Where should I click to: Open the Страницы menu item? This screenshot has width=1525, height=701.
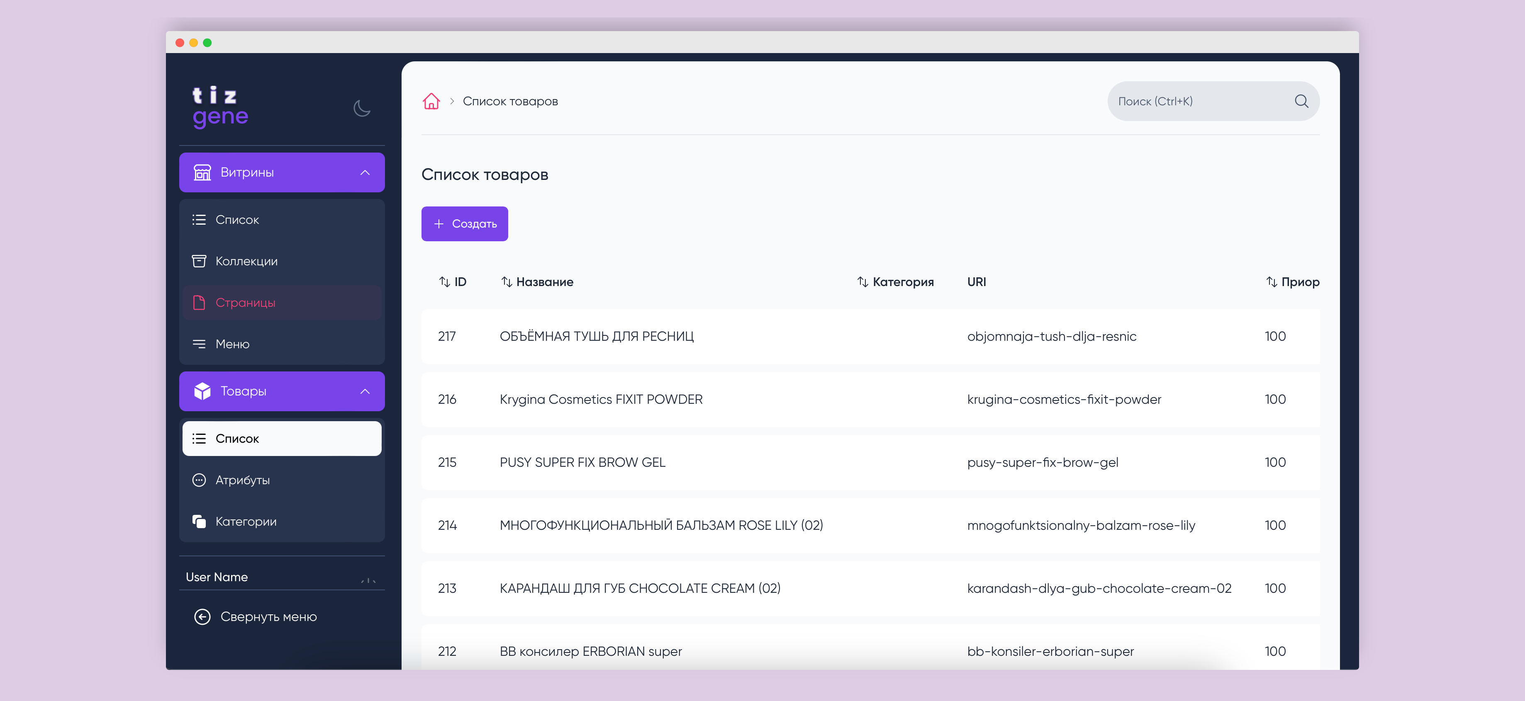click(282, 302)
